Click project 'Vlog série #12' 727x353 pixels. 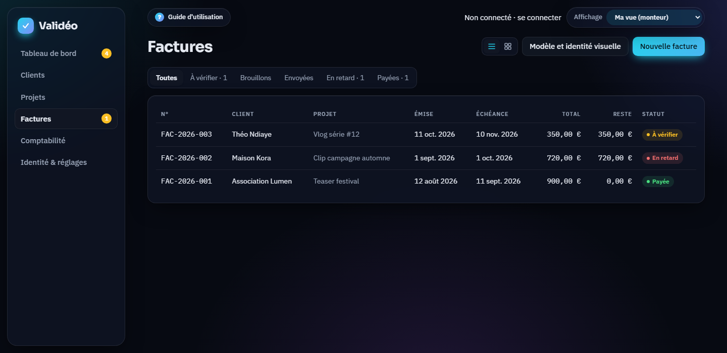pos(336,135)
